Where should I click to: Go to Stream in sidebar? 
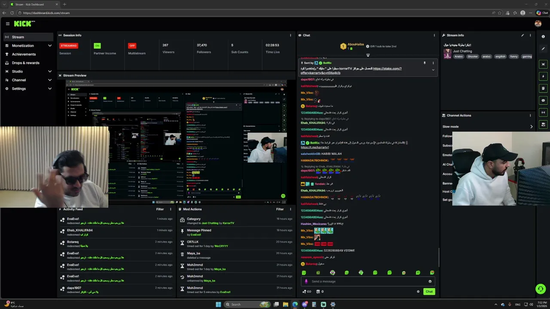(28, 37)
